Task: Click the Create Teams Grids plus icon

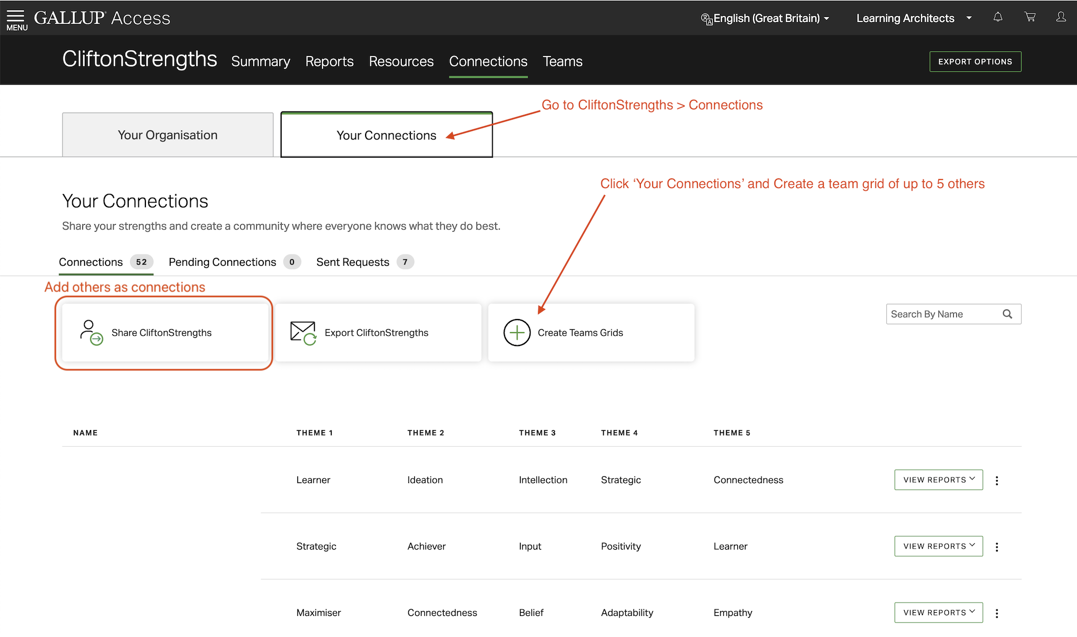Action: click(517, 333)
